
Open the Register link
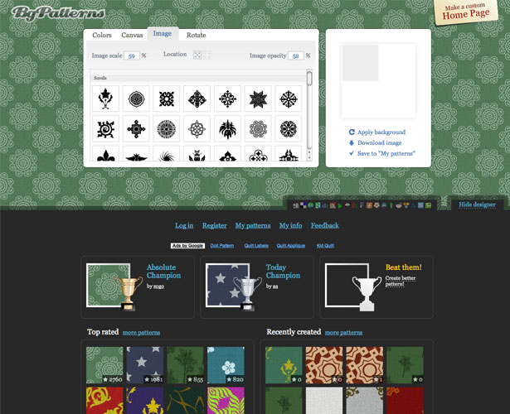214,226
